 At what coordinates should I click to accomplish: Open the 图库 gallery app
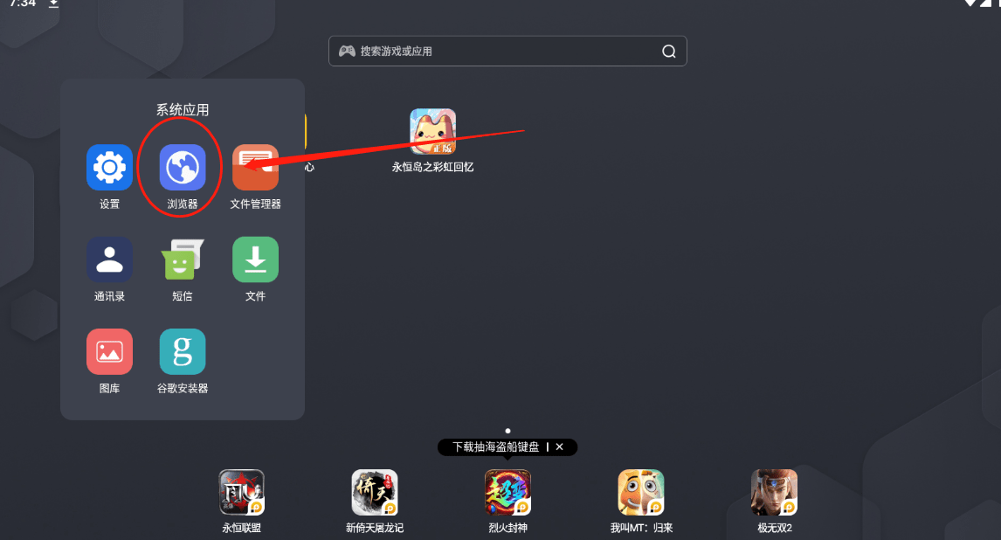109,352
